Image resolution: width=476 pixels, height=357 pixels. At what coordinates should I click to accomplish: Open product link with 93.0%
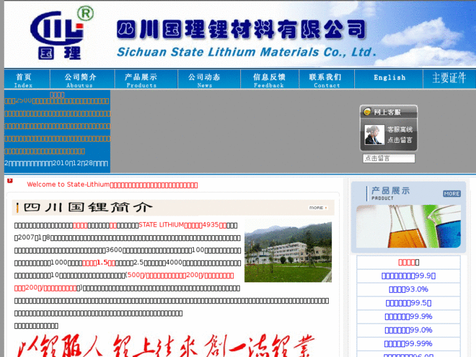(409, 290)
